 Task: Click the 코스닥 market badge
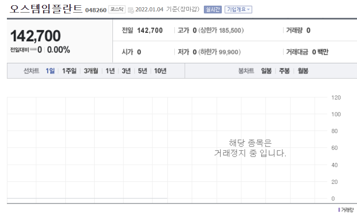tap(117, 9)
